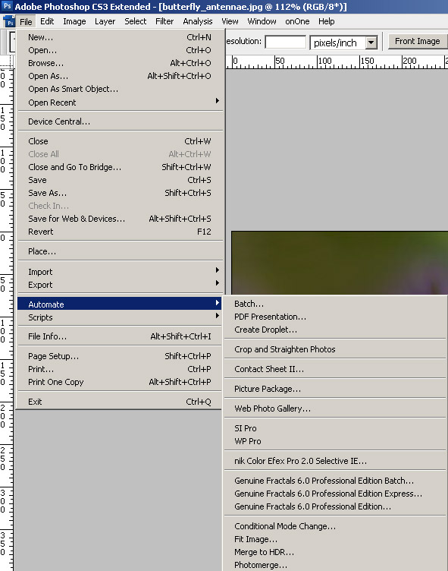Screen dimensions: 448x571
Task: Open the View menu
Action: click(x=230, y=21)
